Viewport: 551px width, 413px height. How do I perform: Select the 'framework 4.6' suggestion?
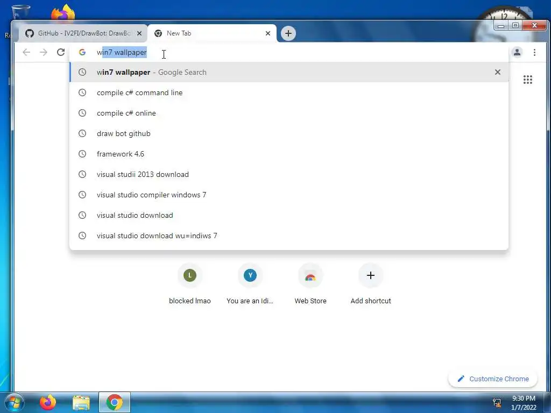coord(289,154)
